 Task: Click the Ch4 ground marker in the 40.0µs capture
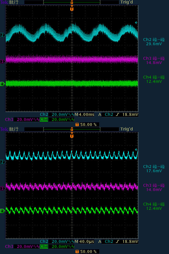click(x=2, y=211)
